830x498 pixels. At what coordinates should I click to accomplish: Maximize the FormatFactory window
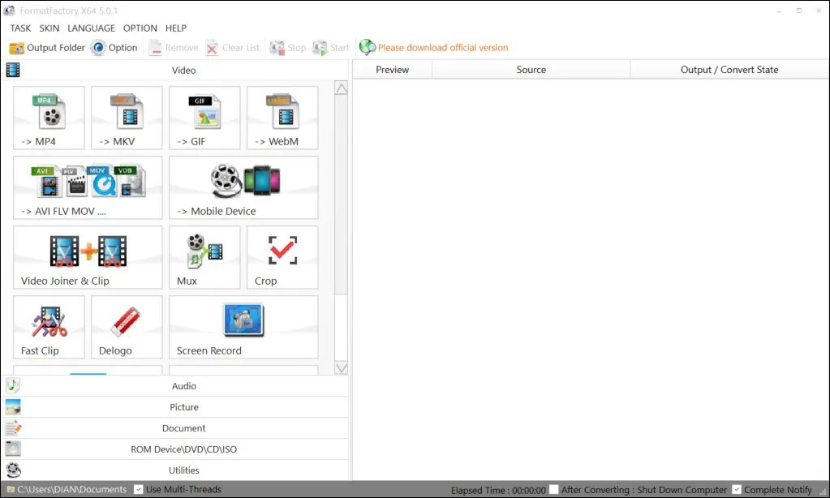tap(799, 11)
